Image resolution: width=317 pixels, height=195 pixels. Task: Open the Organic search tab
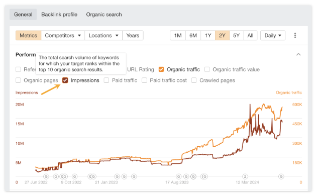click(x=104, y=15)
